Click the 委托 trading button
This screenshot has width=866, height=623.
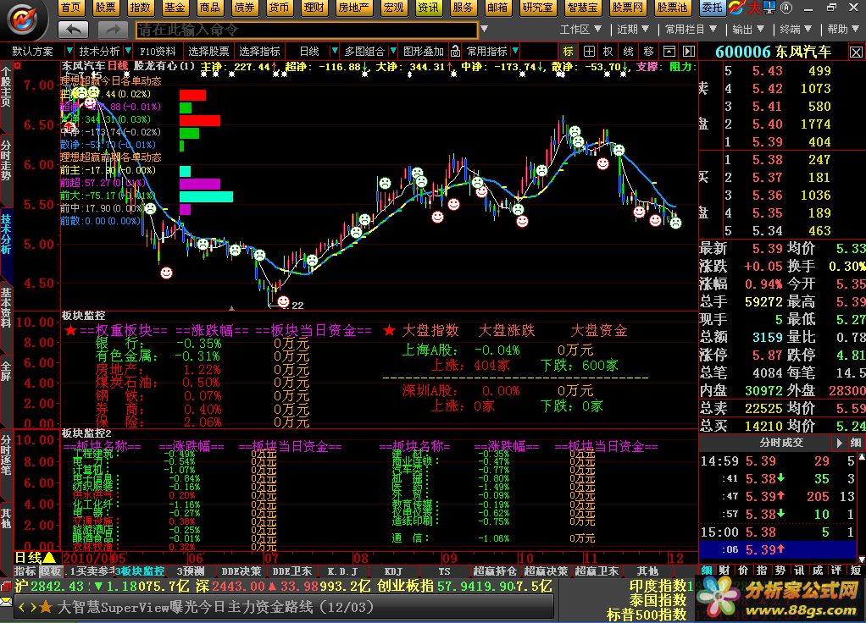[x=713, y=7]
